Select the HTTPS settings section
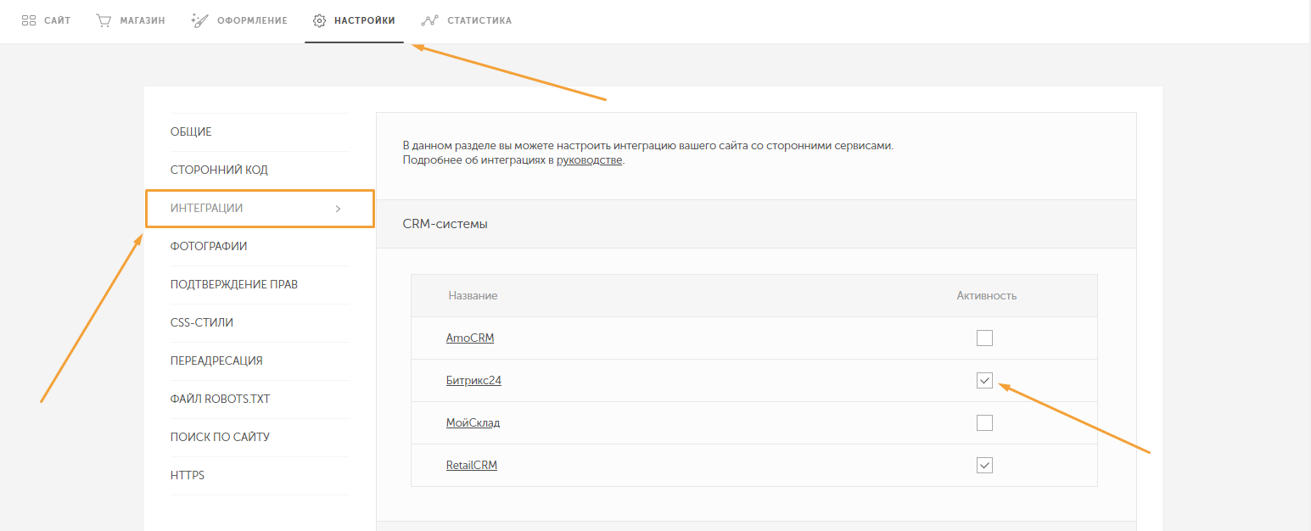Image resolution: width=1311 pixels, height=531 pixels. 188,476
